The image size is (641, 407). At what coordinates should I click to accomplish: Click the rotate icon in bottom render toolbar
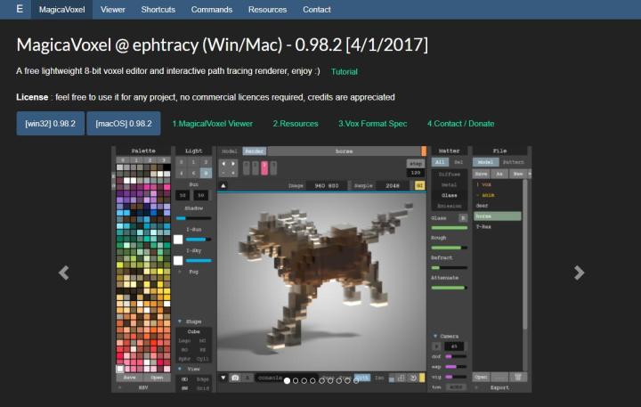pos(413,378)
